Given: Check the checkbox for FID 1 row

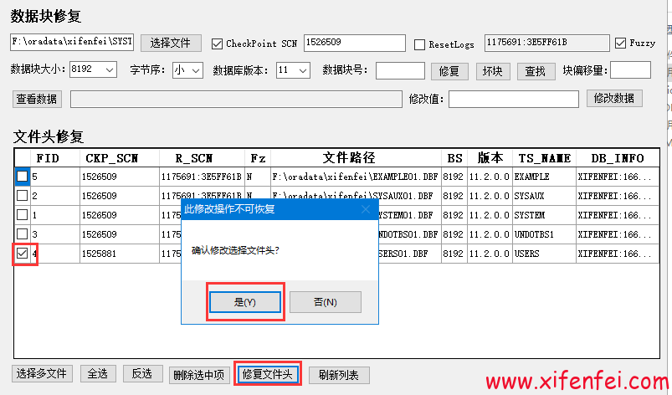Looking at the screenshot, I should pyautogui.click(x=23, y=214).
